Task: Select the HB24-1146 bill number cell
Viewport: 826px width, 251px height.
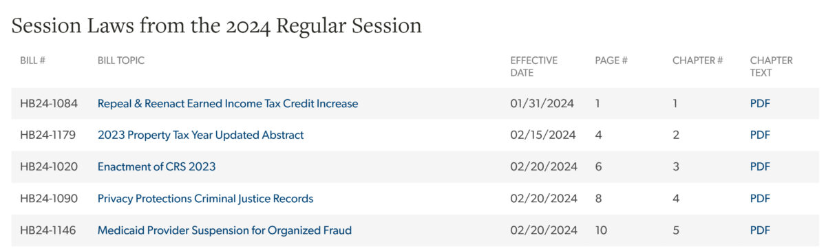Action: [49, 230]
